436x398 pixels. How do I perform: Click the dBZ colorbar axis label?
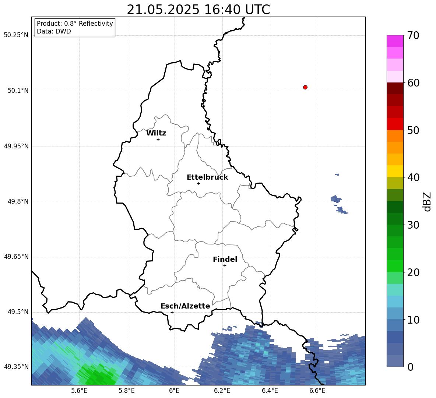(x=426, y=201)
